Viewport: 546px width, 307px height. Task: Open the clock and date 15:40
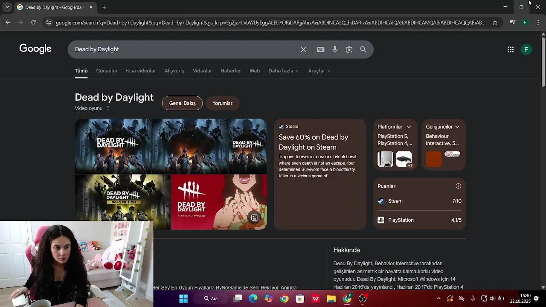(520, 298)
